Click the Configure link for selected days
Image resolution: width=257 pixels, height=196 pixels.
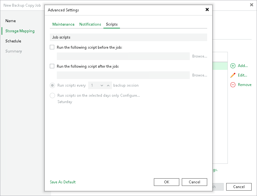click(130, 95)
